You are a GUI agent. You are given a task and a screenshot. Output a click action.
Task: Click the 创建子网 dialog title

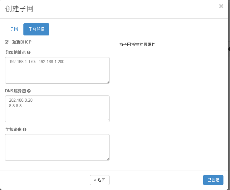(19, 9)
